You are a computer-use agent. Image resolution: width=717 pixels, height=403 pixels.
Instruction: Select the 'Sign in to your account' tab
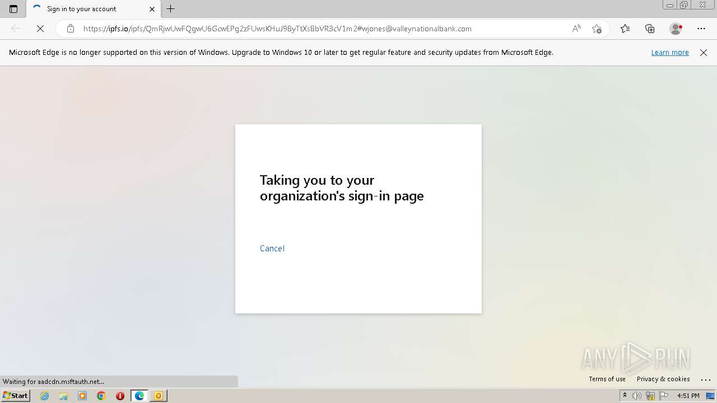click(93, 9)
